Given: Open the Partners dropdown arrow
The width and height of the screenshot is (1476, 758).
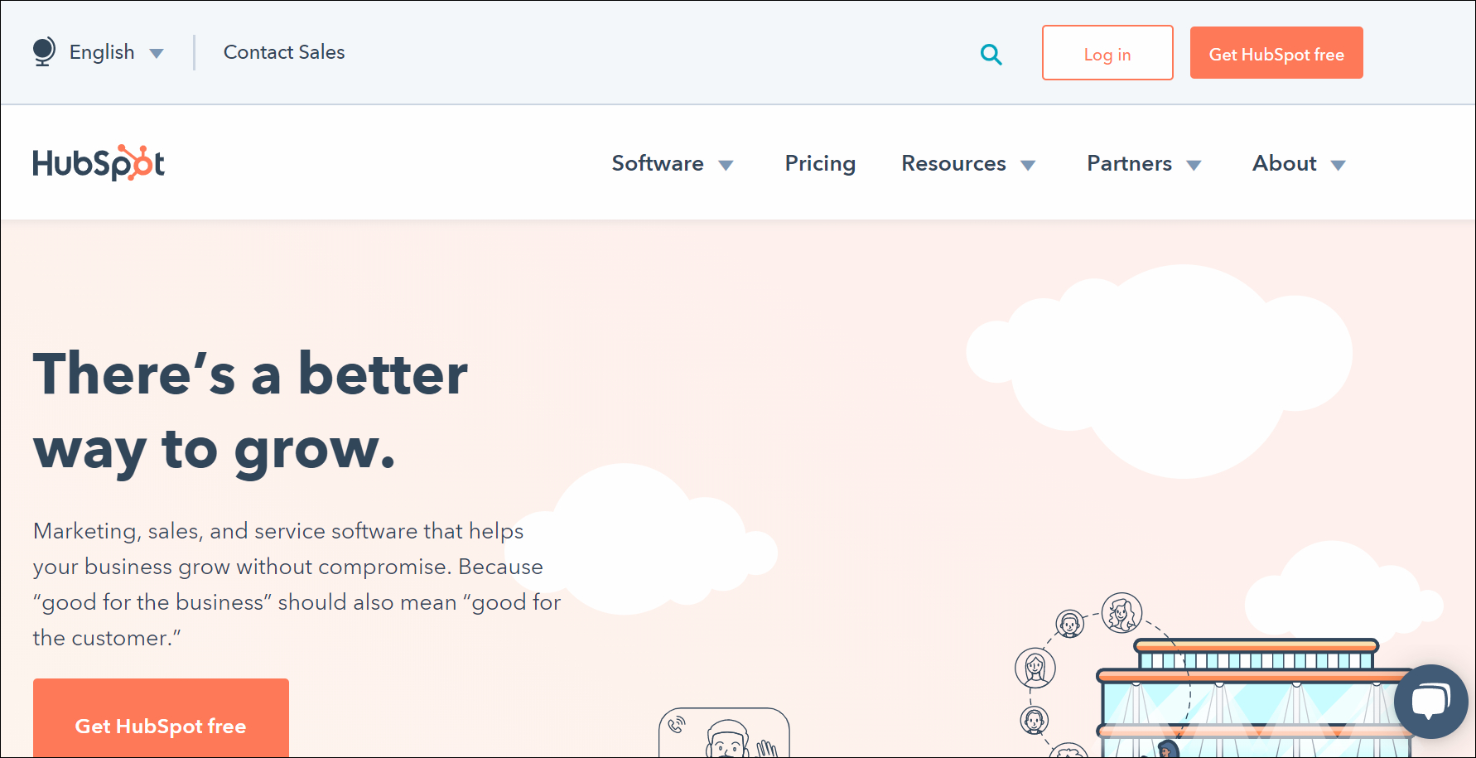Looking at the screenshot, I should 1194,165.
